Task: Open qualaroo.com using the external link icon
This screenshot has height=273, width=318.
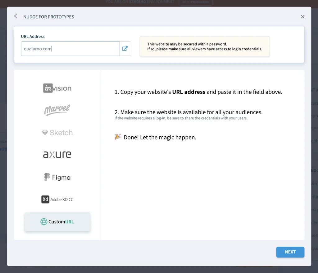Action: coord(125,48)
